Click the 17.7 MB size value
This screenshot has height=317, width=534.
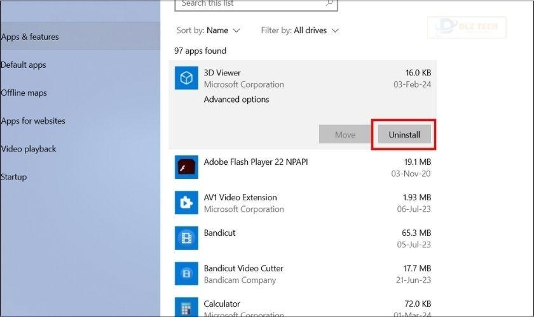417,268
